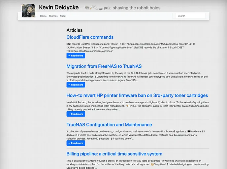Open TrueNAS Configuration and Maintenance article
The image size is (227, 169).
(x=109, y=124)
